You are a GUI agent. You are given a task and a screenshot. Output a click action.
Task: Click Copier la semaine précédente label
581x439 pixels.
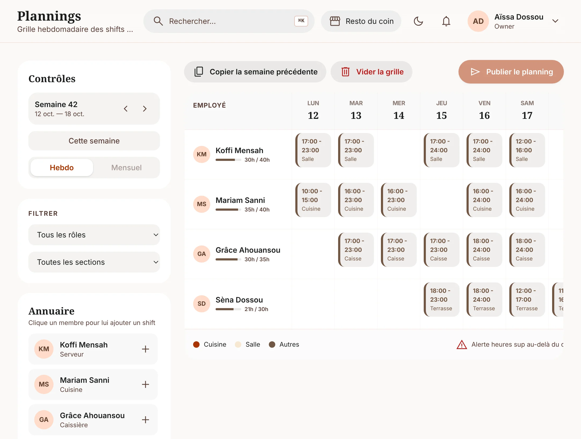pyautogui.click(x=263, y=72)
